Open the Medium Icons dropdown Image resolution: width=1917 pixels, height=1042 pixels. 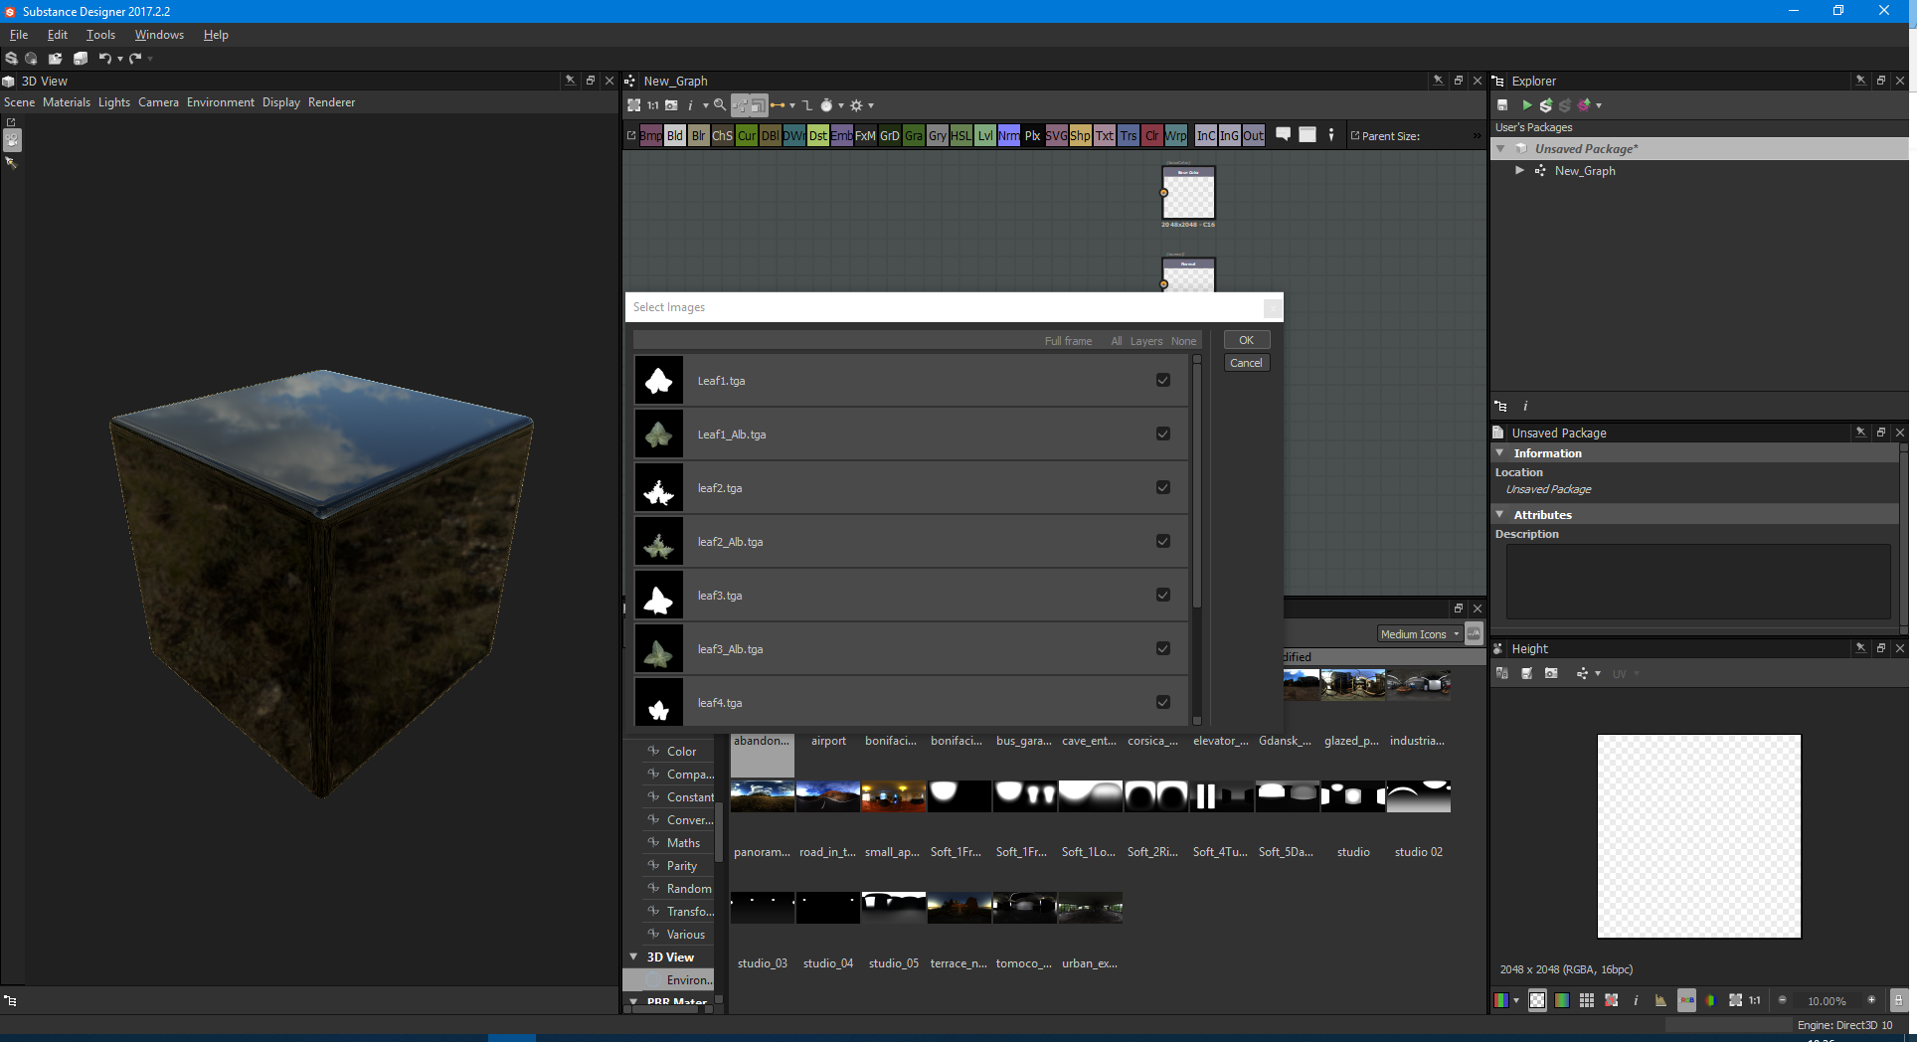[1419, 634]
